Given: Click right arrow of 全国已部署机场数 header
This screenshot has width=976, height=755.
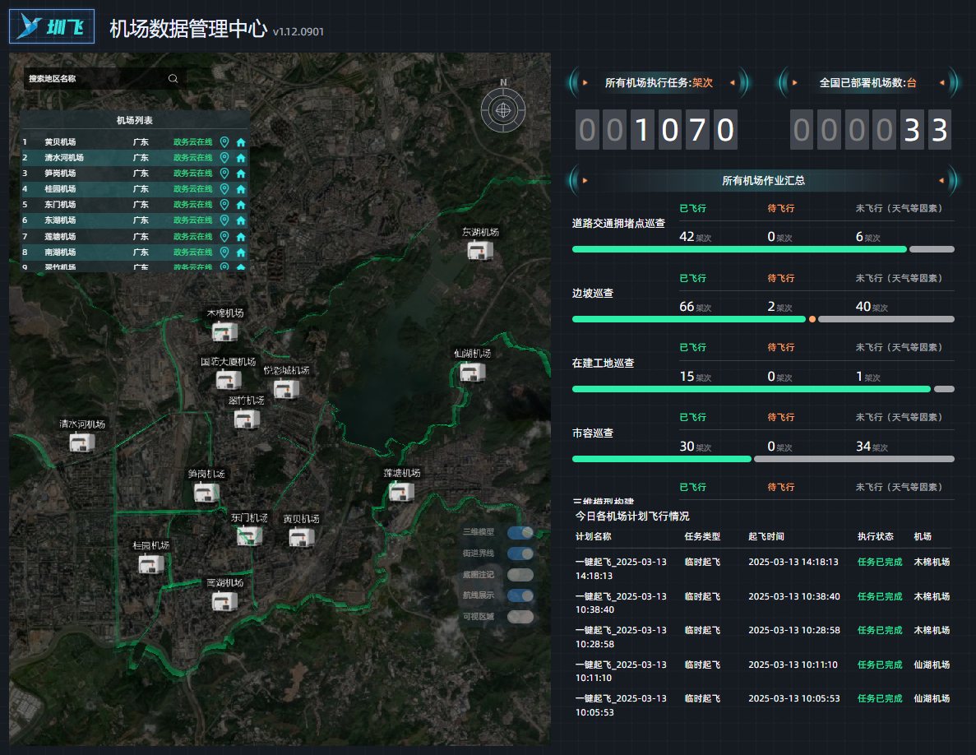Looking at the screenshot, I should (x=941, y=82).
